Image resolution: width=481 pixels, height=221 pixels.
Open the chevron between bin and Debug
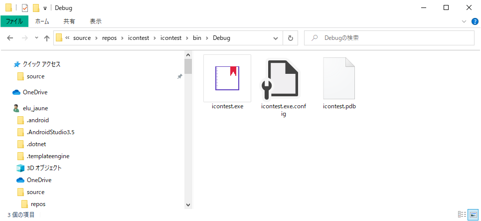point(207,38)
